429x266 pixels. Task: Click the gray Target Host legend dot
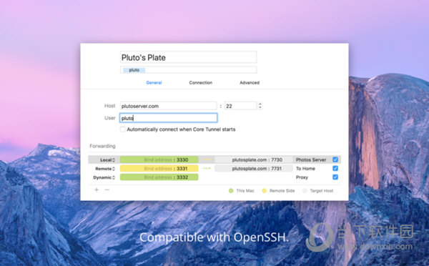point(305,191)
